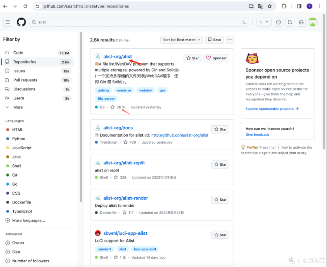This screenshot has width=327, height=267.
Task: Reload the current page
Action: pyautogui.click(x=25, y=6)
